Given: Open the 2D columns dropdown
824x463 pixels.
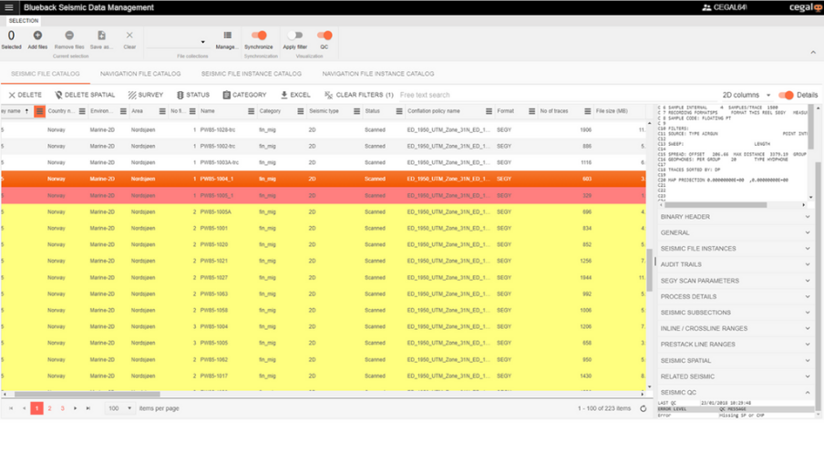Looking at the screenshot, I should [x=746, y=95].
